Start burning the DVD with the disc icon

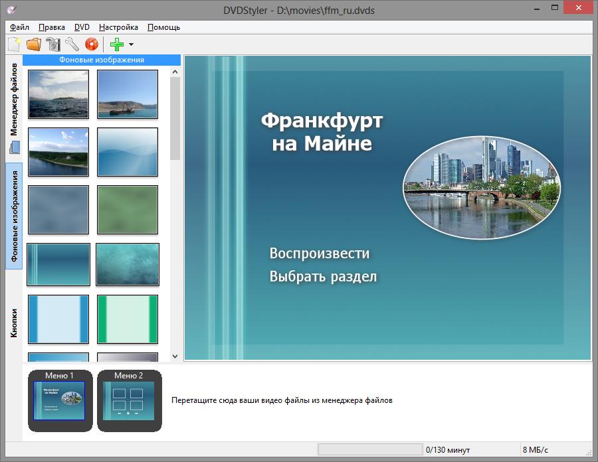92,44
